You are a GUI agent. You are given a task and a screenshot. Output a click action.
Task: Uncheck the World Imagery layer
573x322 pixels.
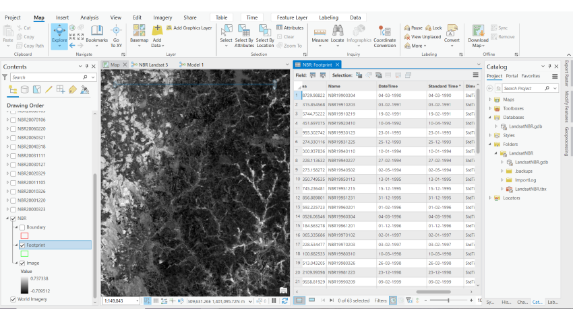pos(13,299)
